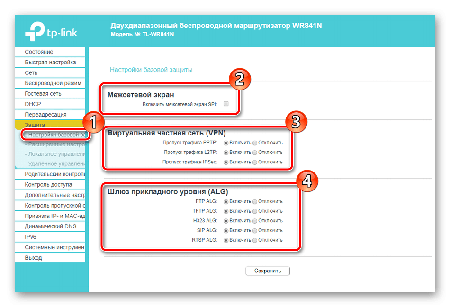Go to Быстрая настройка in sidebar

(50, 63)
